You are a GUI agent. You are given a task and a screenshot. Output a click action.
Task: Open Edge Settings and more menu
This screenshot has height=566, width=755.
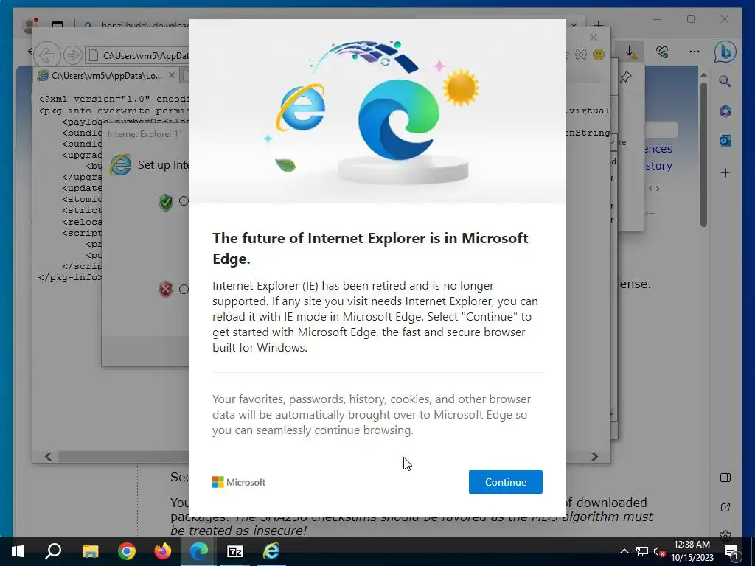[694, 52]
